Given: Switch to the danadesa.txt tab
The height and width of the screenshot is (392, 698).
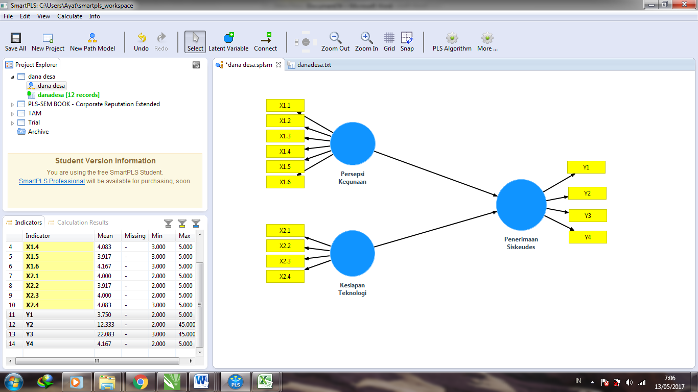Looking at the screenshot, I should [x=310, y=65].
